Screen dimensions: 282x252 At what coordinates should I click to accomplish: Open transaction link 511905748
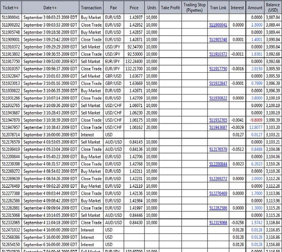218,39
